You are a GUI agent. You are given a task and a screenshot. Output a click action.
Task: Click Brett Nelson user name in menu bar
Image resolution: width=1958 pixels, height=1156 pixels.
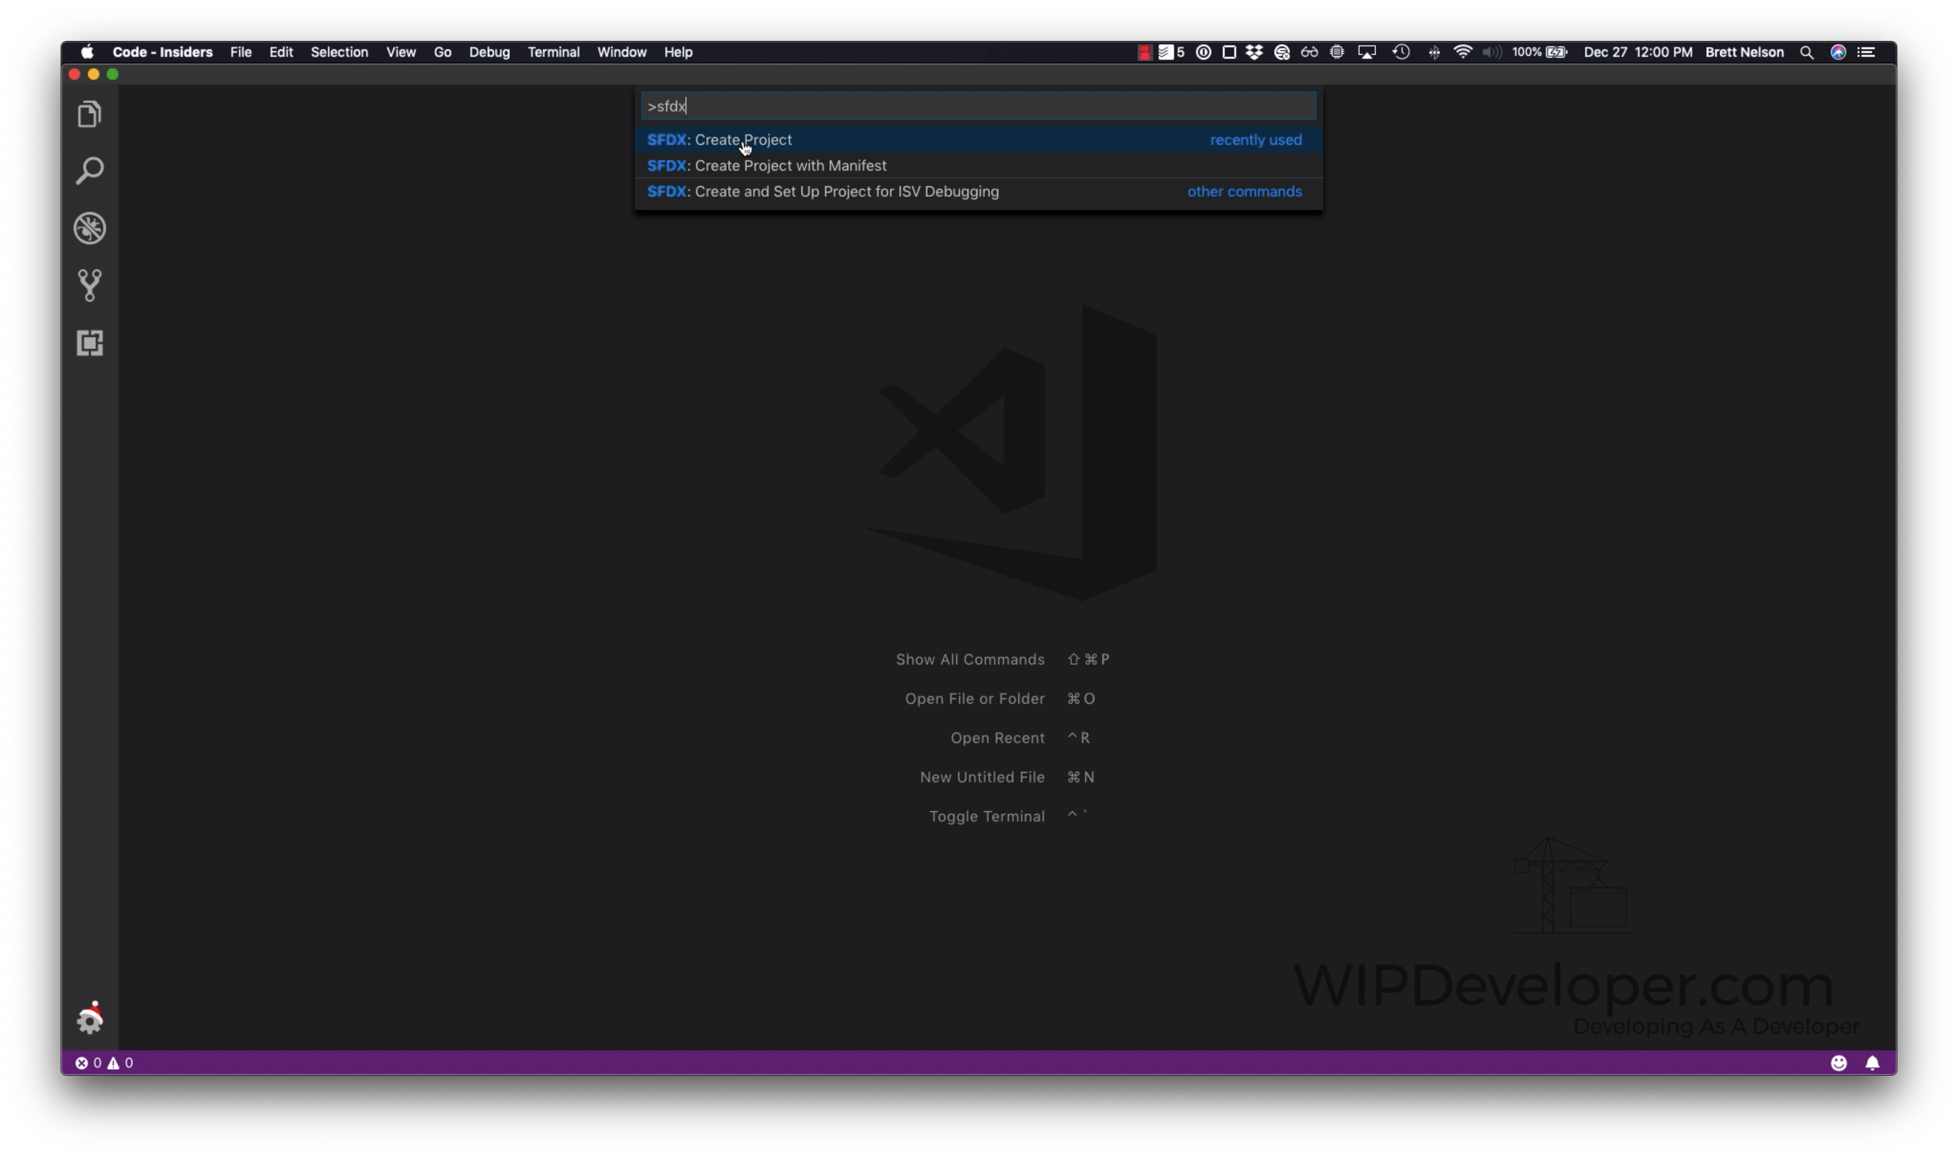pyautogui.click(x=1744, y=52)
